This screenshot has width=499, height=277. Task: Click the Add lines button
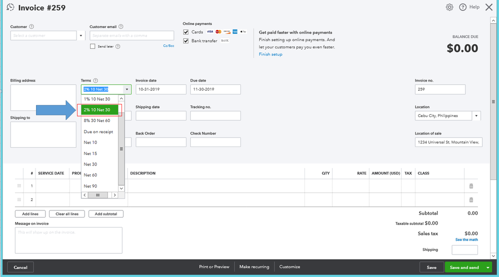(x=30, y=214)
